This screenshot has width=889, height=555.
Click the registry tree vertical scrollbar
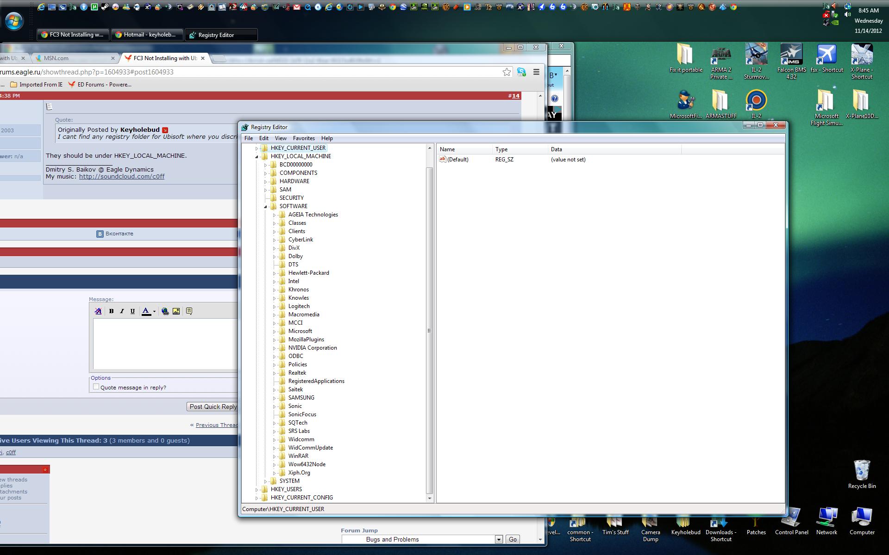[429, 330]
